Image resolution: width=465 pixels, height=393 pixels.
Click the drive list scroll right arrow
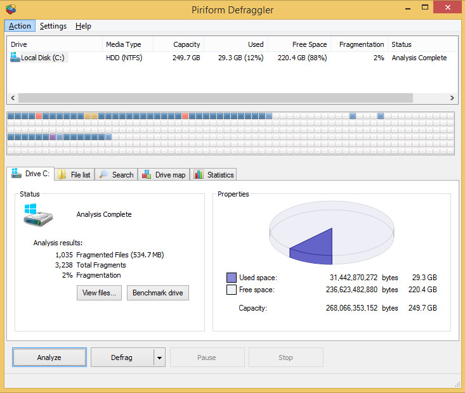pos(452,98)
